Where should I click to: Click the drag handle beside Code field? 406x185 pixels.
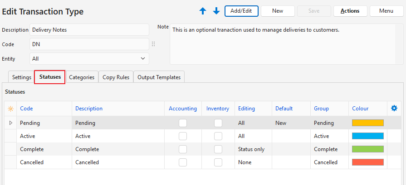coord(153,44)
